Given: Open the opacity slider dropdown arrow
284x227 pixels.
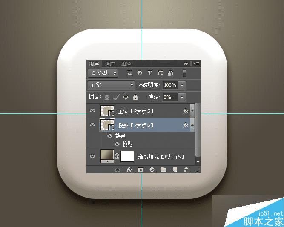Looking at the screenshot, I should tap(182, 85).
